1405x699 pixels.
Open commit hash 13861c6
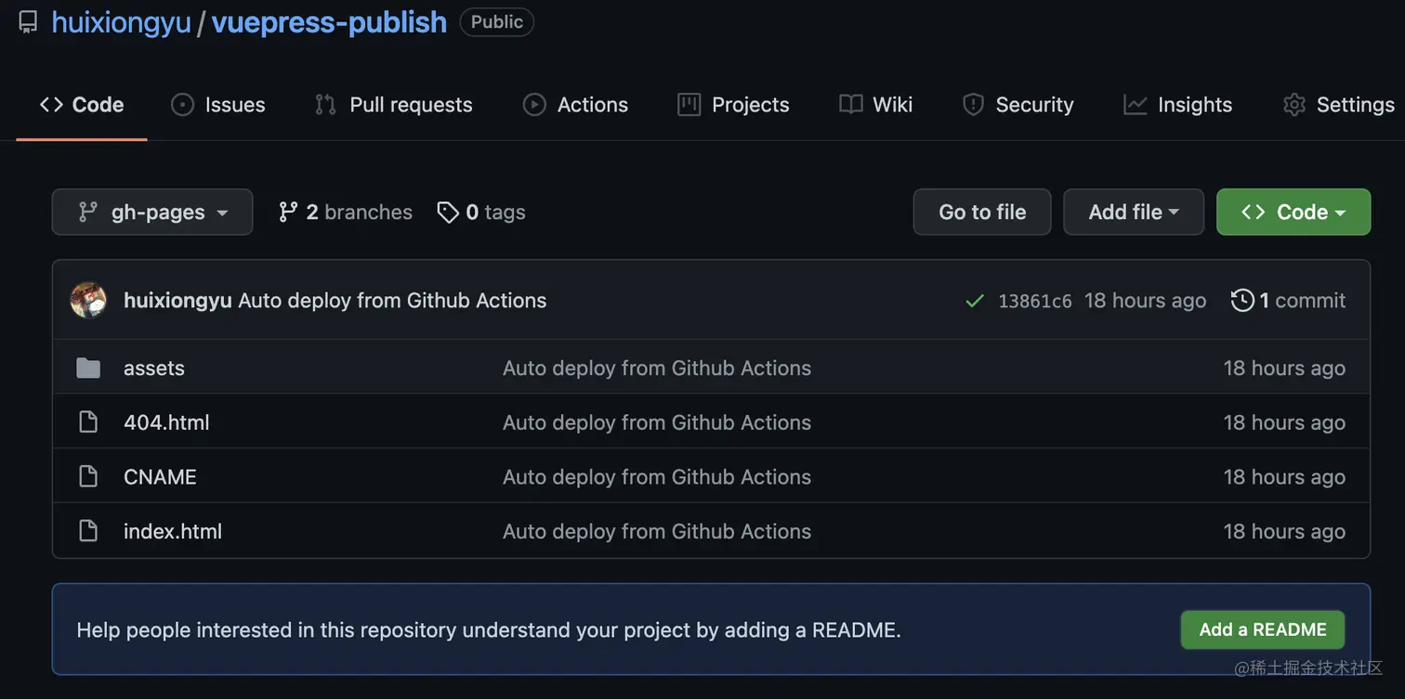click(x=1035, y=301)
